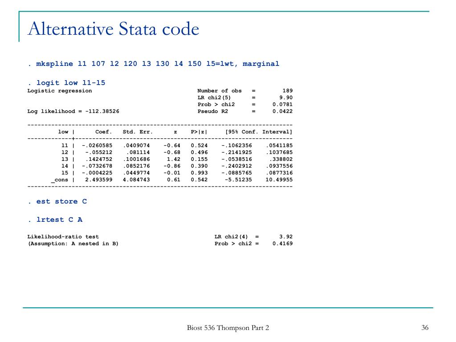
Task: Click the 'P>|z|' column header
Action: (x=199, y=132)
